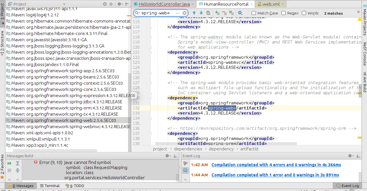Jump to previous search occurrence arrow
This screenshot has width=367, height=191.
click(x=194, y=13)
